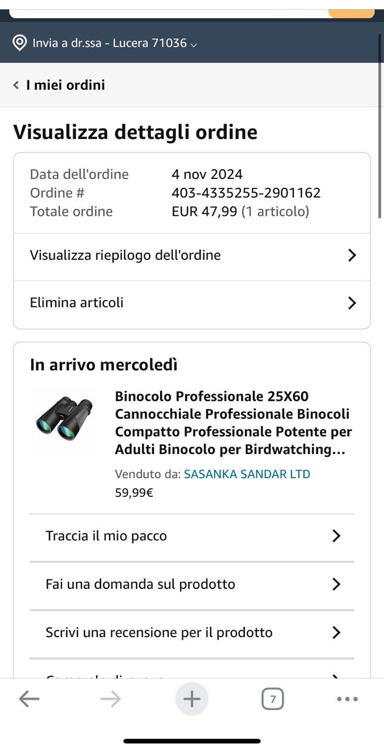Open Scrivi una recensione per il prodotto
This screenshot has width=384, height=751.
[159, 632]
